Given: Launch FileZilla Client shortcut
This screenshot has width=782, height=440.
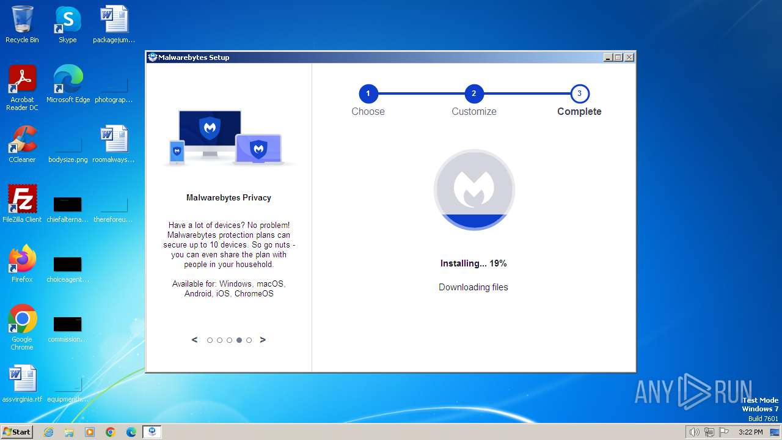Looking at the screenshot, I should tap(22, 204).
